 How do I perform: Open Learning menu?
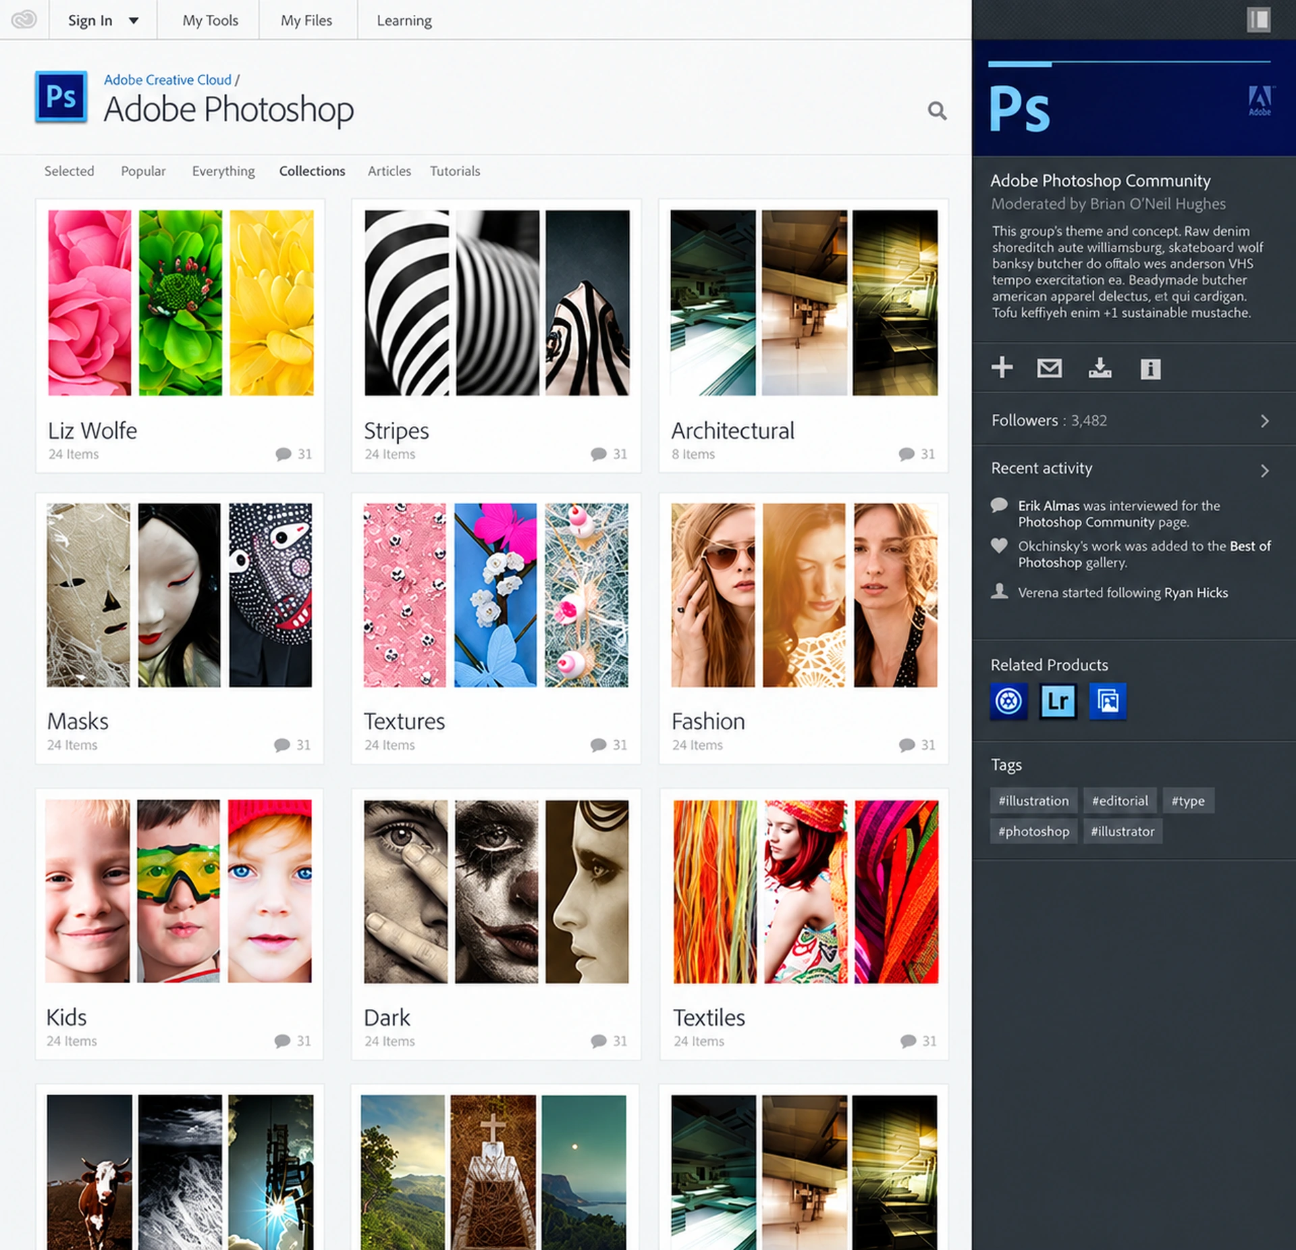[404, 20]
